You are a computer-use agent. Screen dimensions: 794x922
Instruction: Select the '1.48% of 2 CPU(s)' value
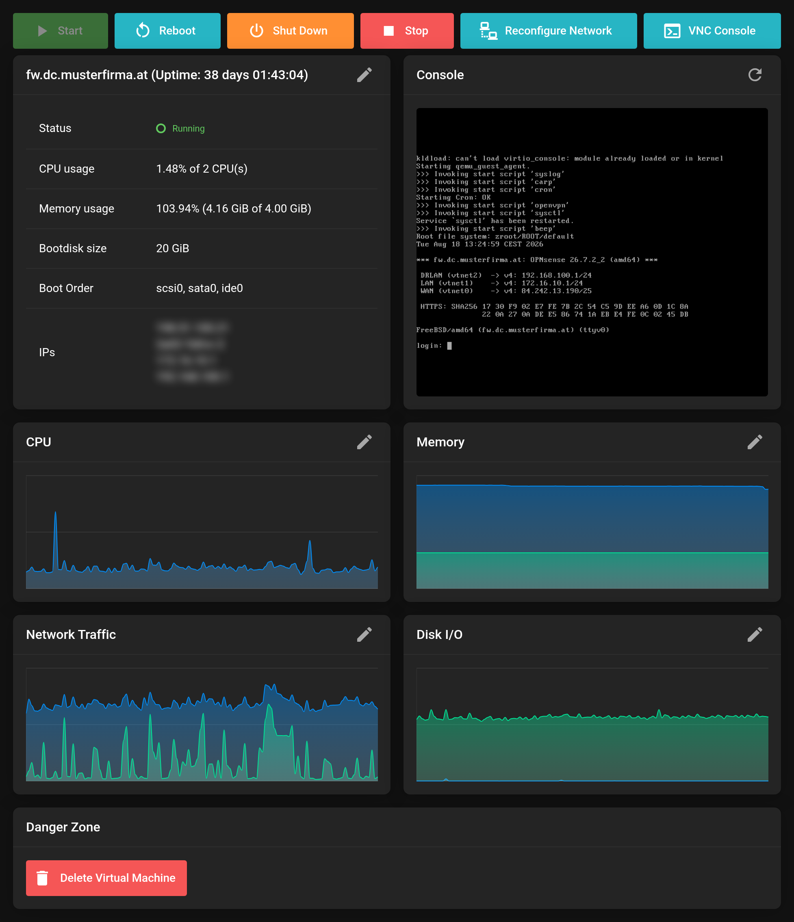(x=202, y=169)
